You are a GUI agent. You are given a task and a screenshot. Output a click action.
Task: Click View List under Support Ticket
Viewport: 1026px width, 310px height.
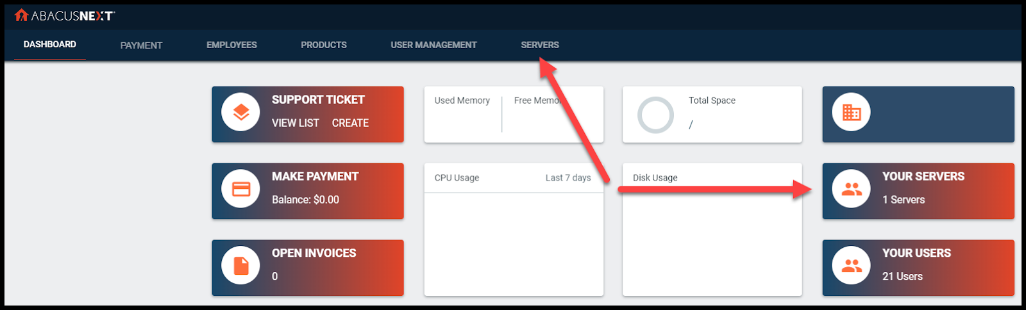[295, 123]
